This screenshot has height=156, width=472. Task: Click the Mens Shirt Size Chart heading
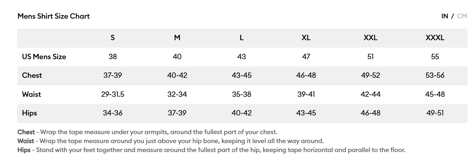[54, 16]
